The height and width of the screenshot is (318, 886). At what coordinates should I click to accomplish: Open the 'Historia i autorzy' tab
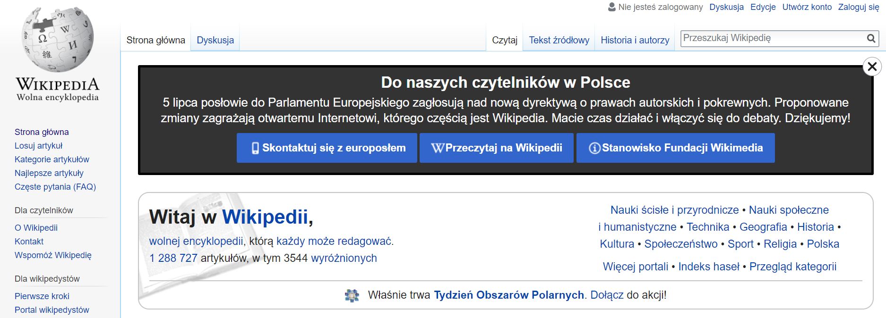(635, 40)
